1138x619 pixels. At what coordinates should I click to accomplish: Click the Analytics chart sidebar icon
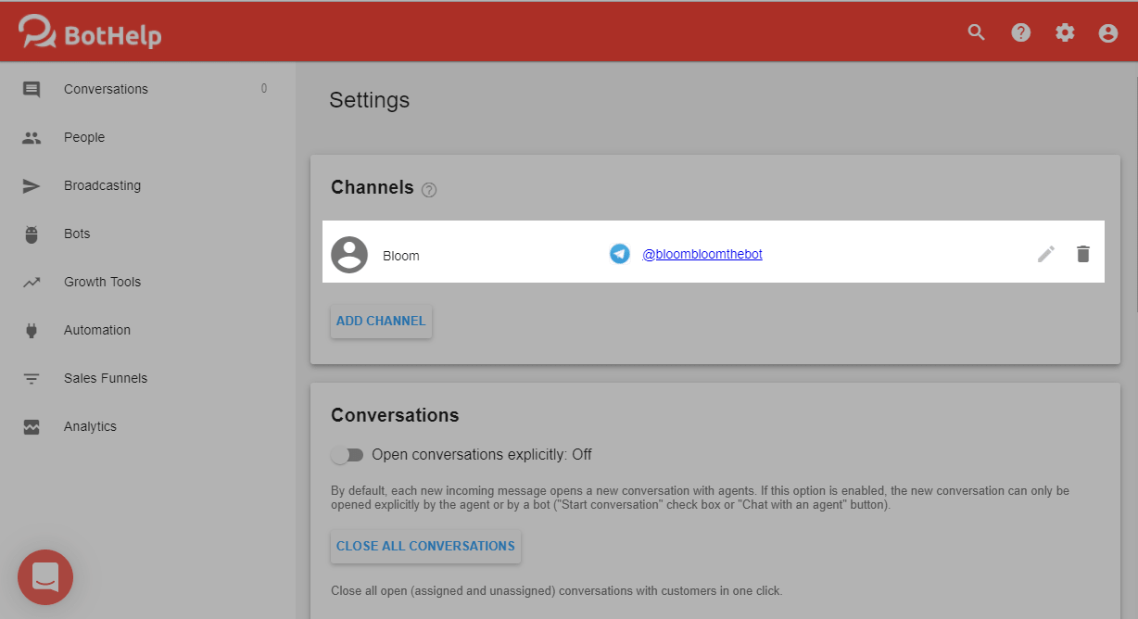pyautogui.click(x=32, y=427)
